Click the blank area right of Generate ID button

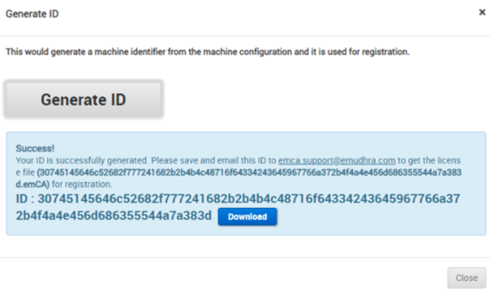(312, 99)
